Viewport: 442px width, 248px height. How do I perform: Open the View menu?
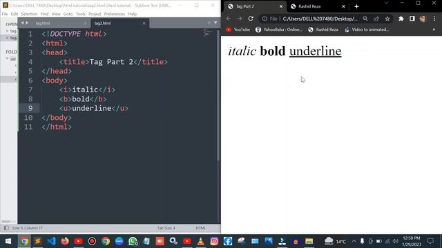tap(56, 14)
